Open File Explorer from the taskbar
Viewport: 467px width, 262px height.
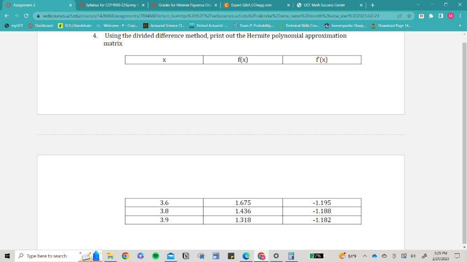tap(110, 256)
